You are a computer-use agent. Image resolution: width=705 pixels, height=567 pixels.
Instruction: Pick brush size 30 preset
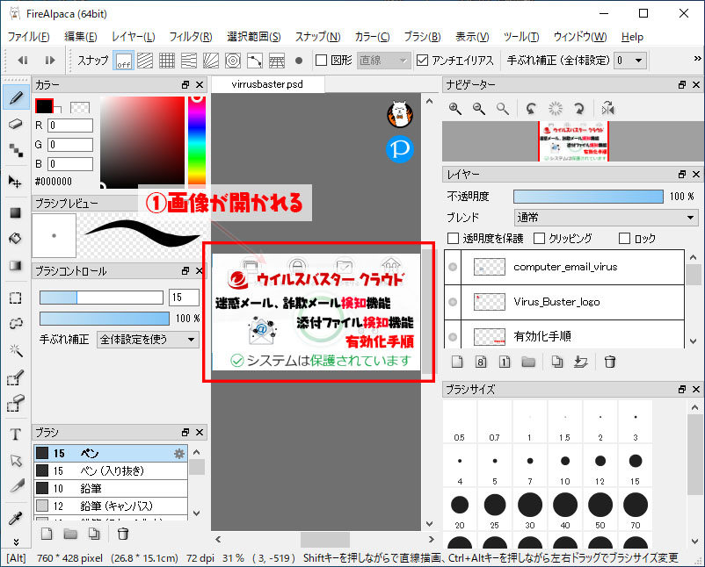click(x=530, y=510)
